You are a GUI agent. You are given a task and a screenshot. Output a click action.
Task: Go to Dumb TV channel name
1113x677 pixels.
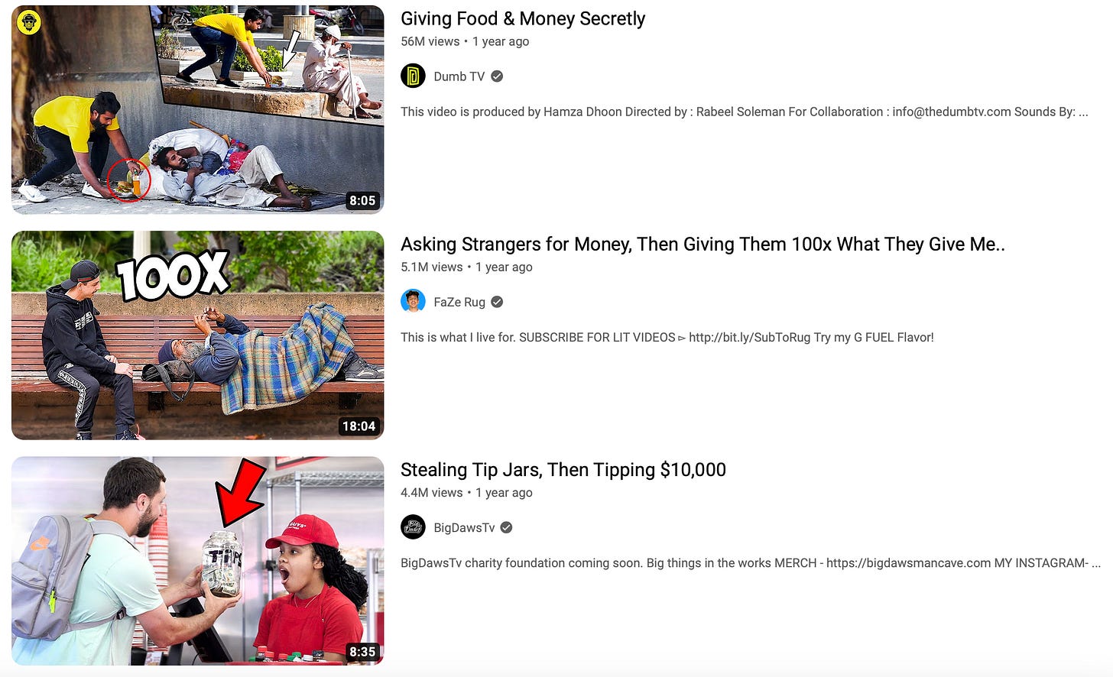click(459, 76)
